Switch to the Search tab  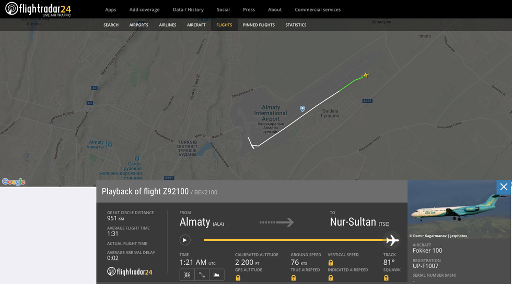[111, 25]
